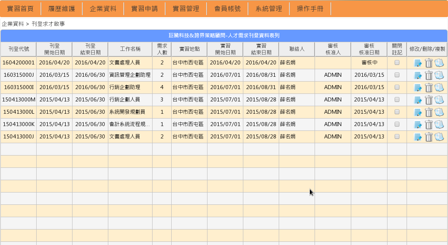448x245 pixels.
Task: Open the 履歷維護 menu
Action: point(62,9)
